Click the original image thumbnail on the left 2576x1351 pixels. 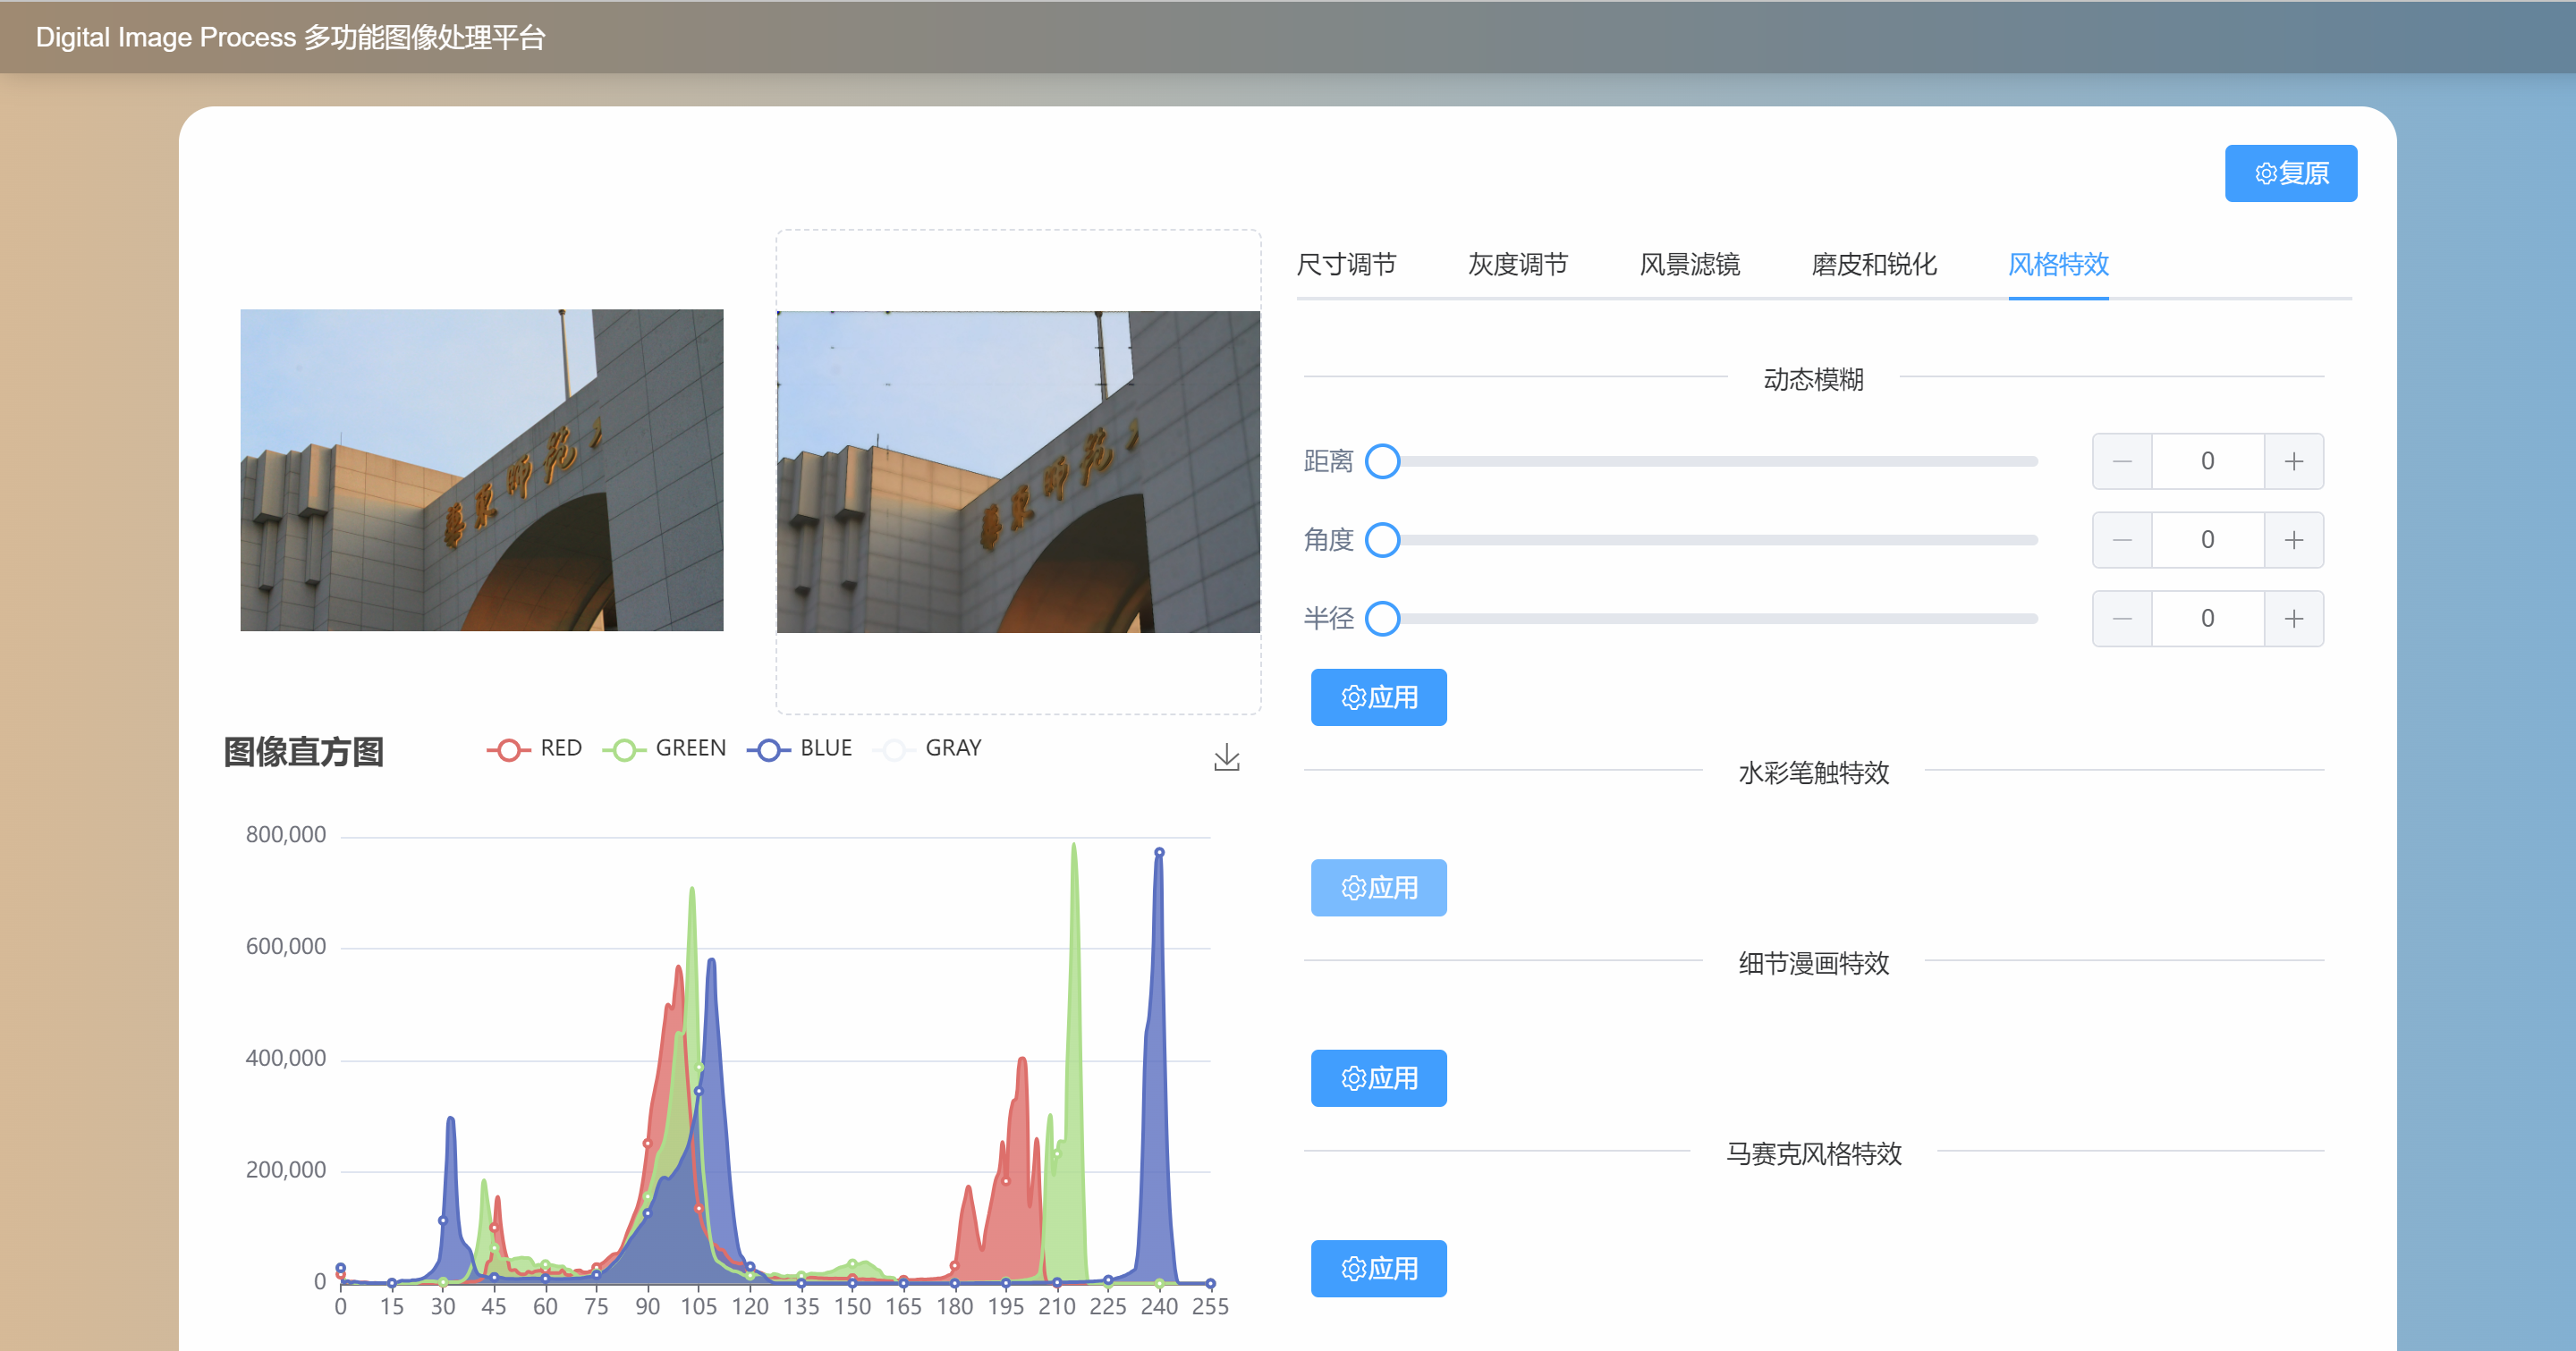pyautogui.click(x=481, y=470)
